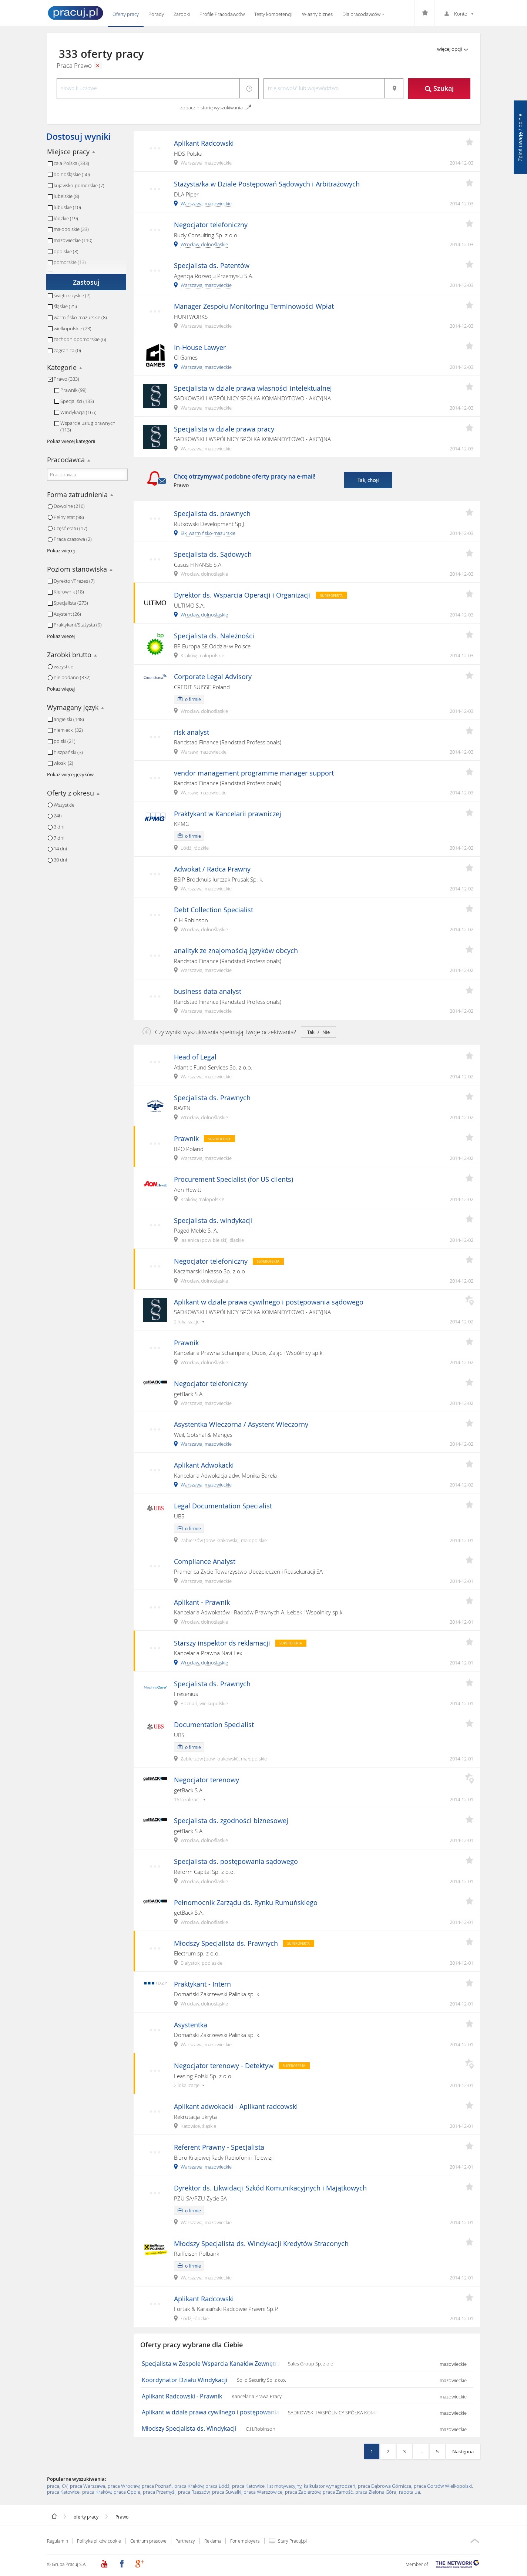Image resolution: width=527 pixels, height=2576 pixels.
Task: Click the BP company logo
Action: coord(156,644)
